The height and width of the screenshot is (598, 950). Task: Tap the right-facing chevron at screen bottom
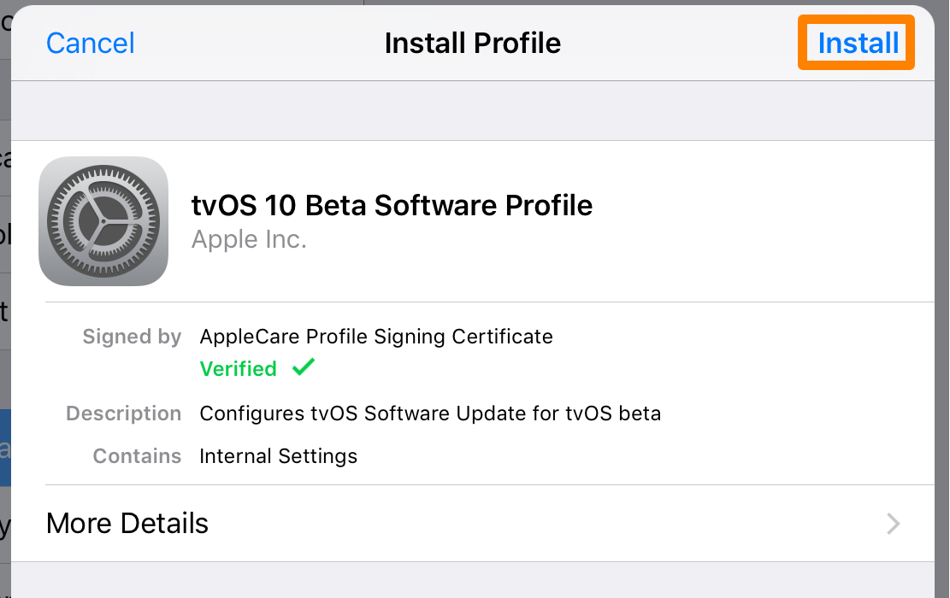[892, 524]
